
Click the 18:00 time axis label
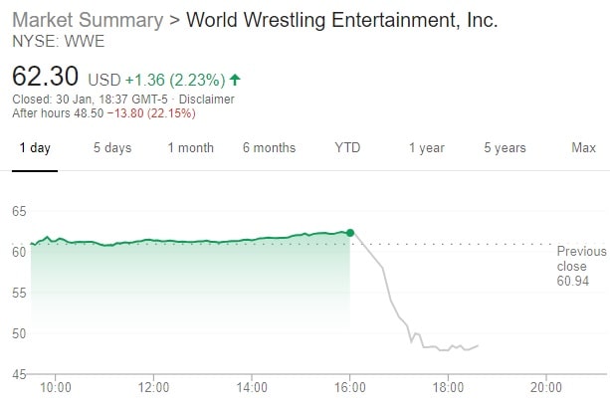point(449,387)
